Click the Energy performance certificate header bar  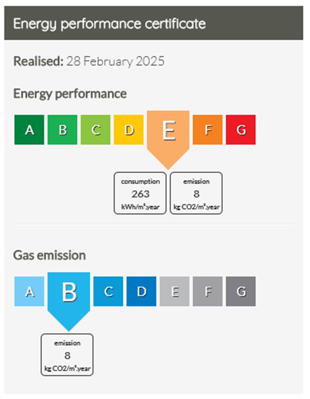coord(153,23)
